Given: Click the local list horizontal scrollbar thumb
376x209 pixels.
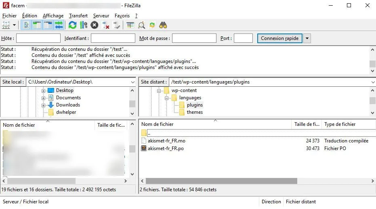Looking at the screenshot, I should (x=41, y=181).
